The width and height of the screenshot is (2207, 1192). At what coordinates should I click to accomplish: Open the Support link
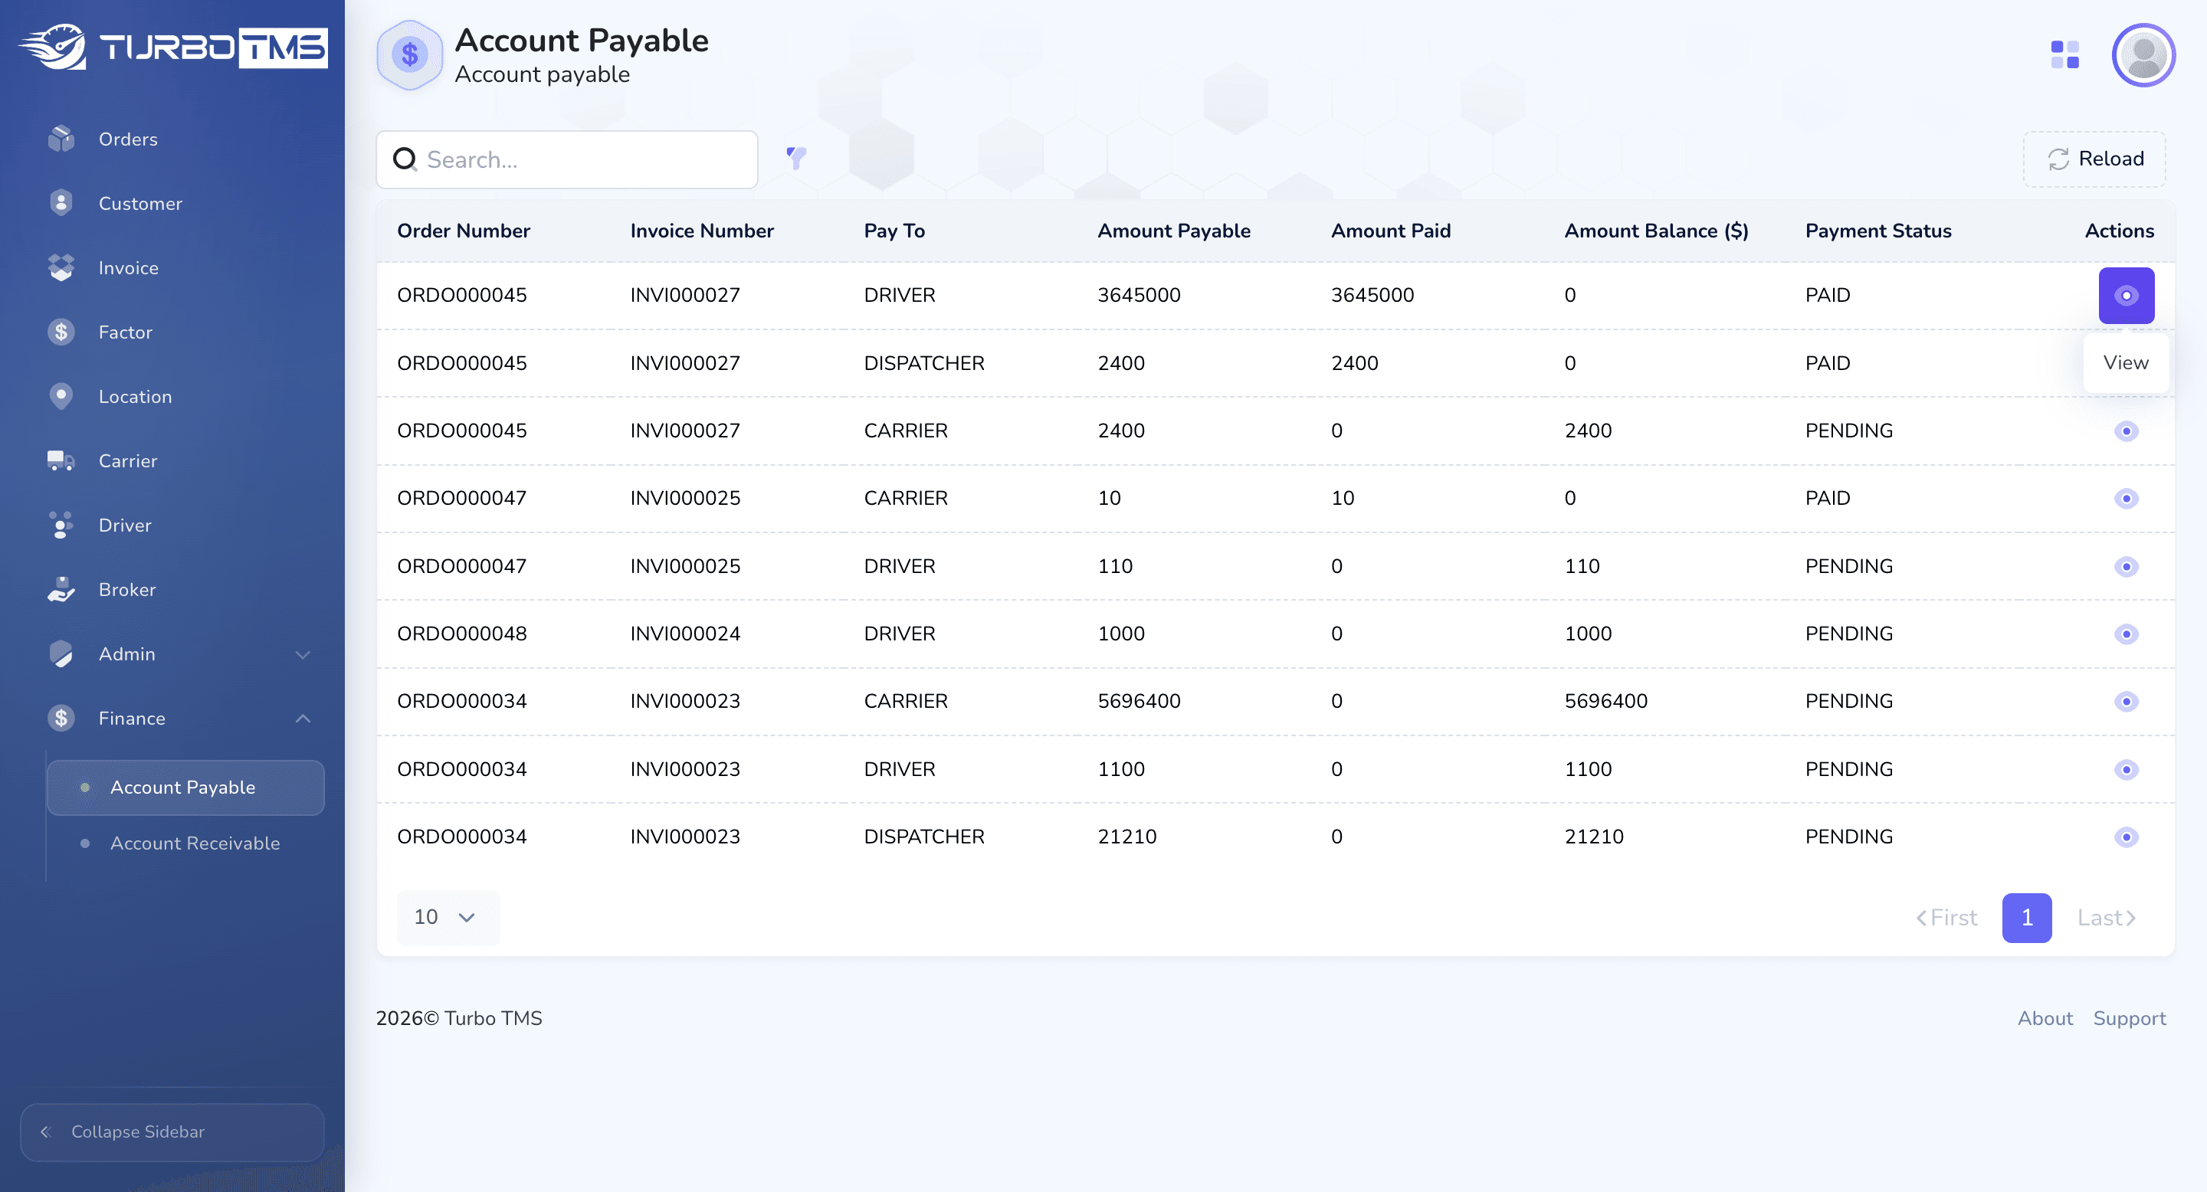[2129, 1018]
